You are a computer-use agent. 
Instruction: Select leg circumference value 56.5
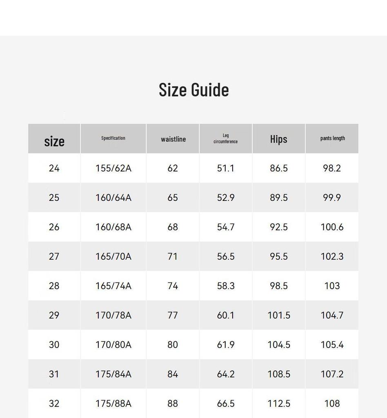(x=226, y=256)
